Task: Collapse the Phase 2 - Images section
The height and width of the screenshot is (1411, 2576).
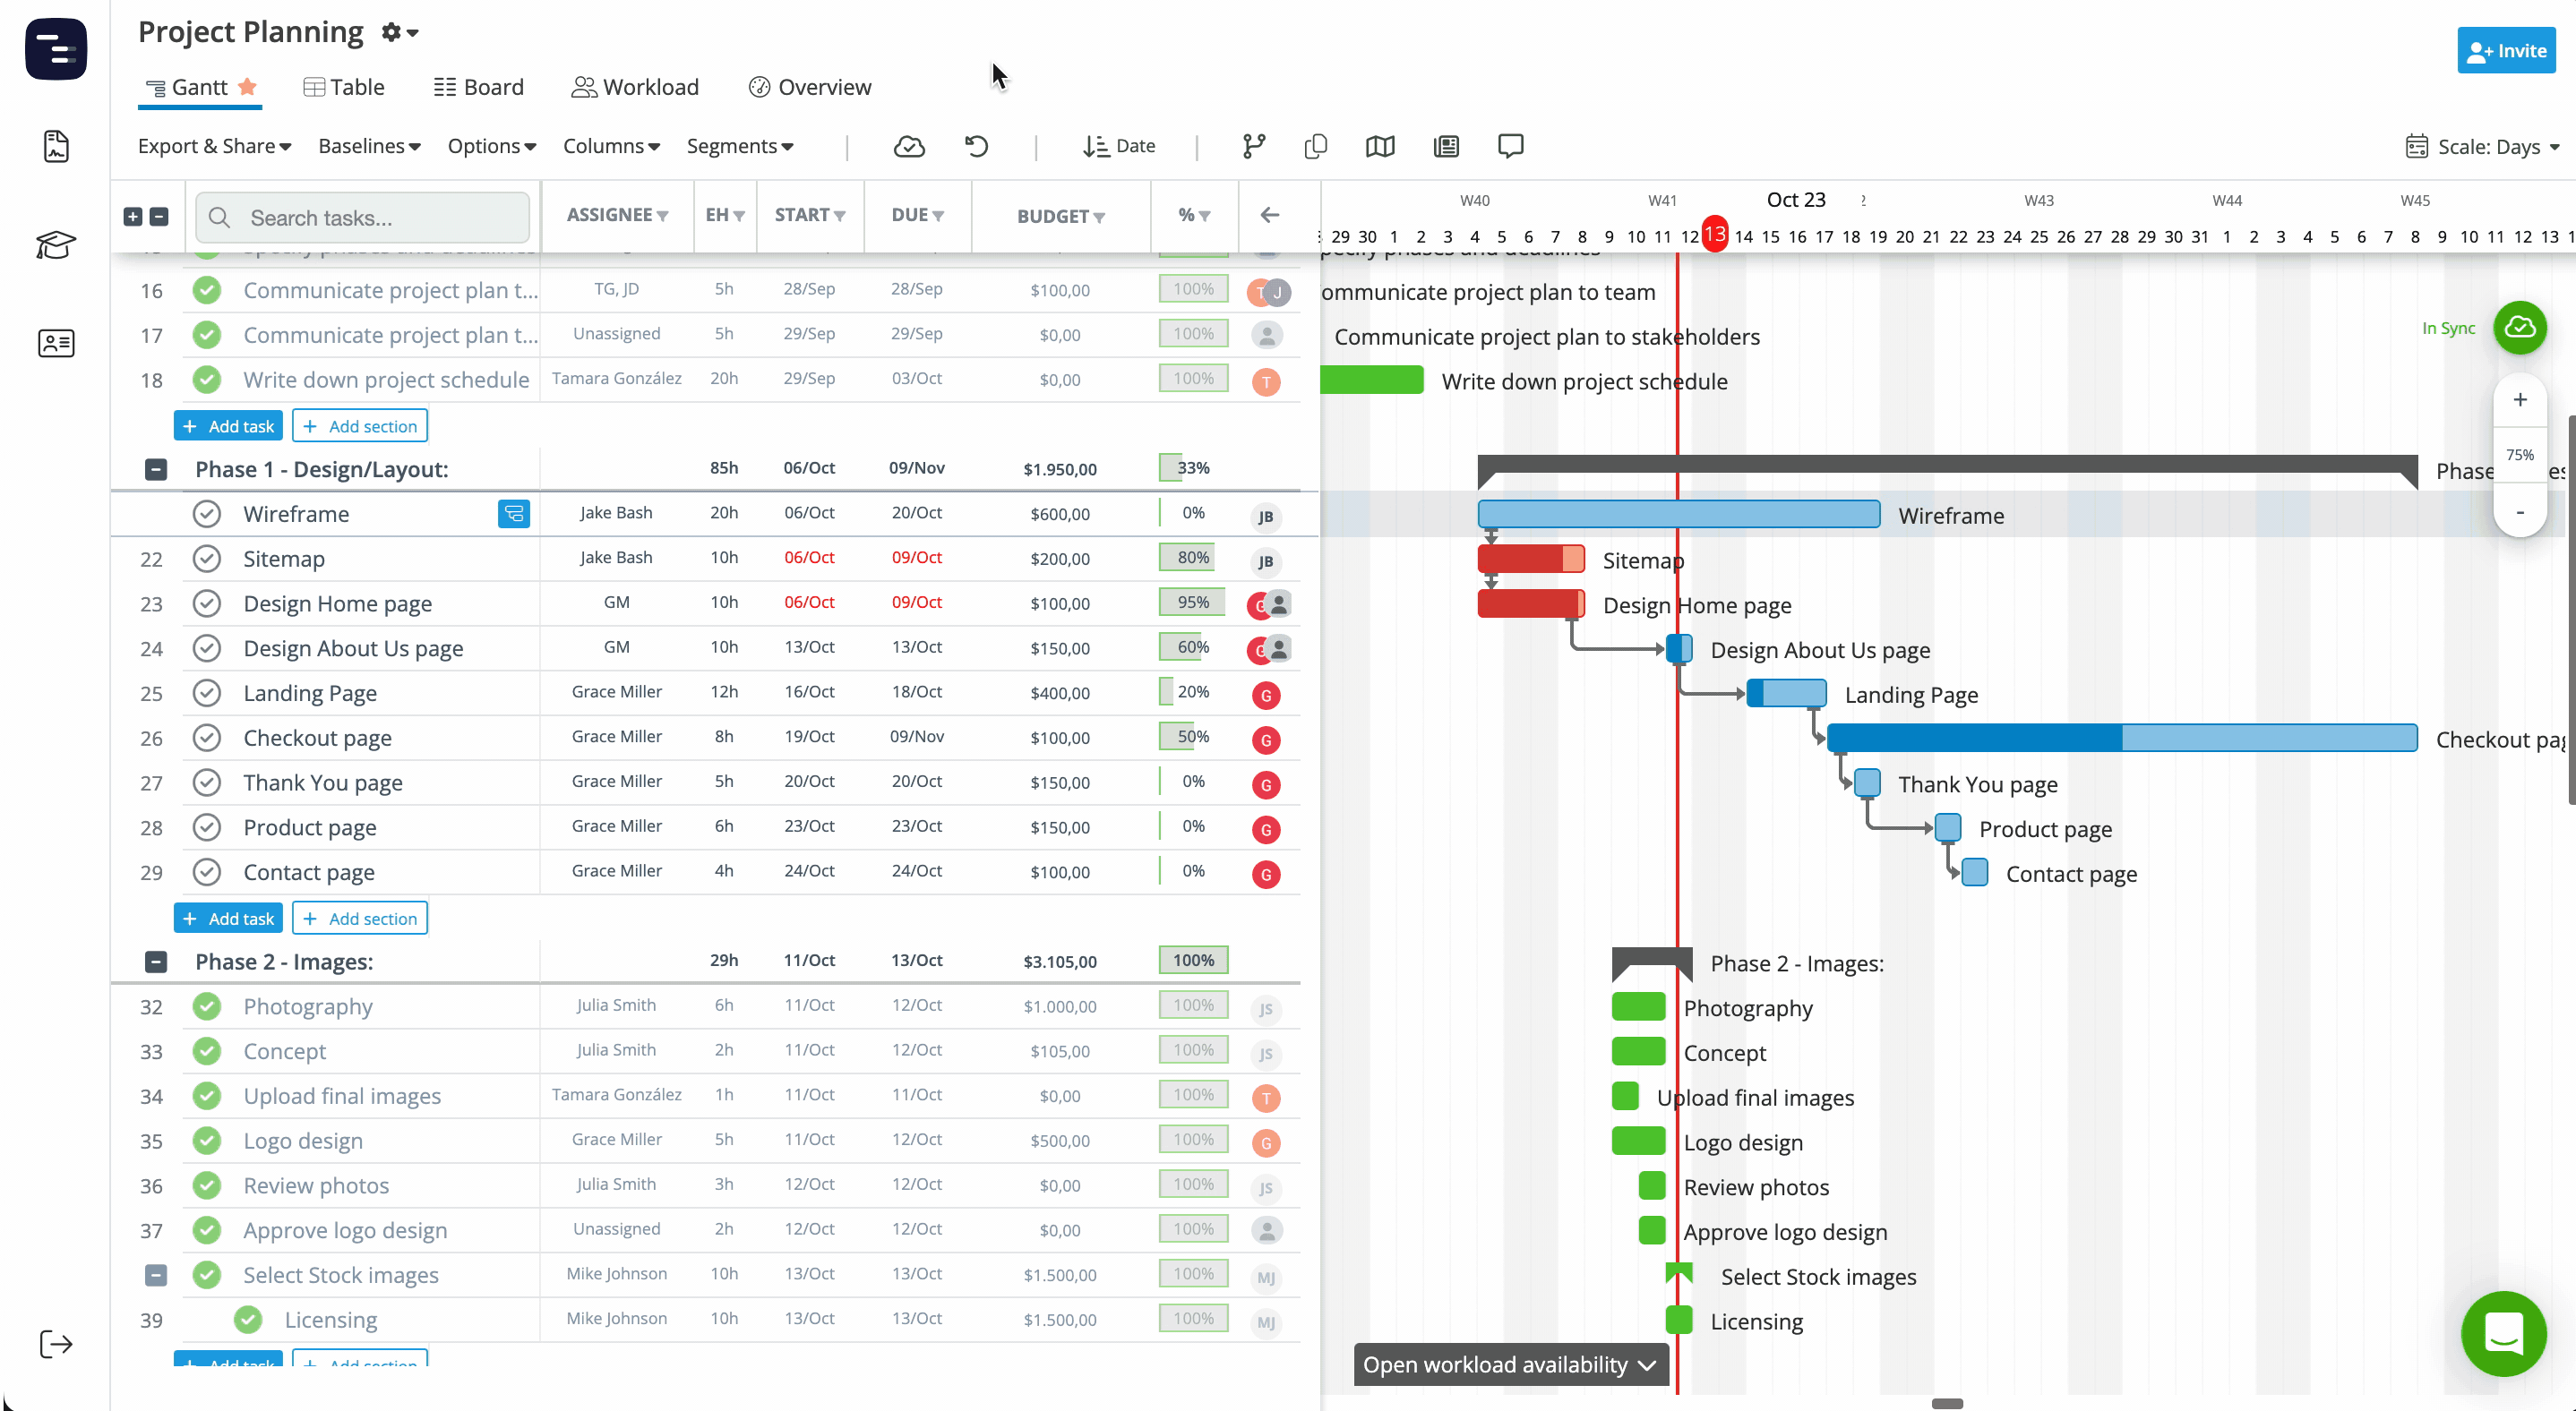Action: click(156, 962)
